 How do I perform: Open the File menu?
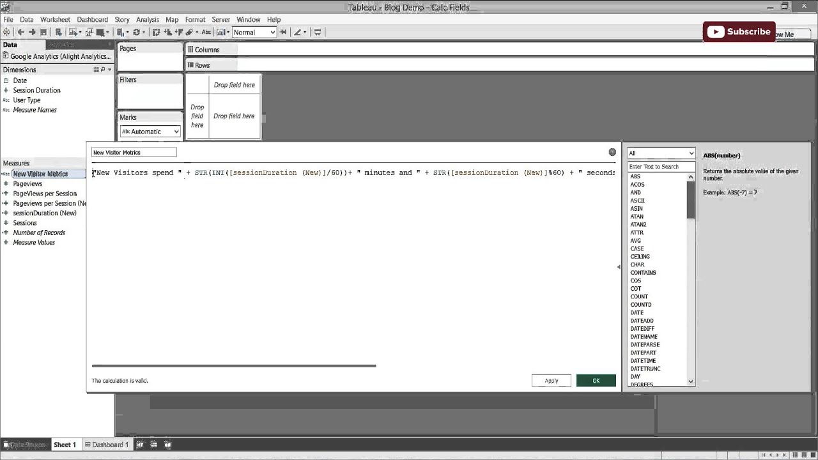8,20
